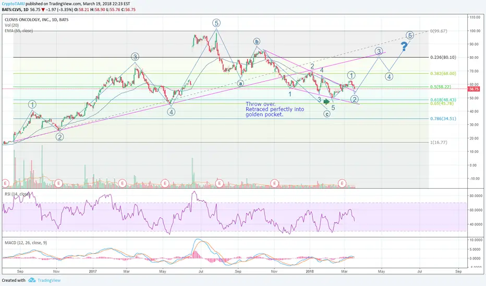This screenshot has width=486, height=286.
Task: Click the red 56.75 current price tag
Action: click(x=473, y=89)
